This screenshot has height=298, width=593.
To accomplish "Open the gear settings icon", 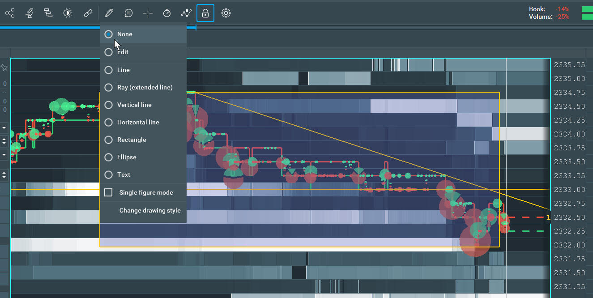I will [x=226, y=13].
